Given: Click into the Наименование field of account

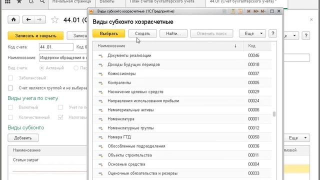Looking at the screenshot, I should point(63,58).
